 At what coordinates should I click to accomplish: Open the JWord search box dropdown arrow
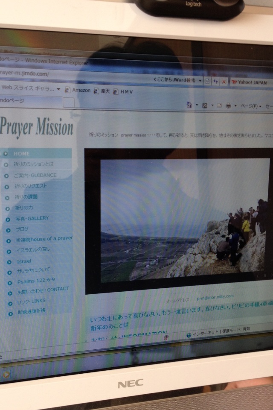point(200,80)
